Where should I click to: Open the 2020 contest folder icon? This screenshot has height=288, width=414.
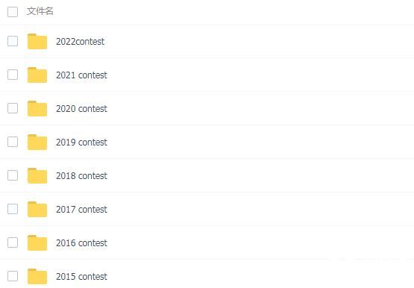(37, 108)
